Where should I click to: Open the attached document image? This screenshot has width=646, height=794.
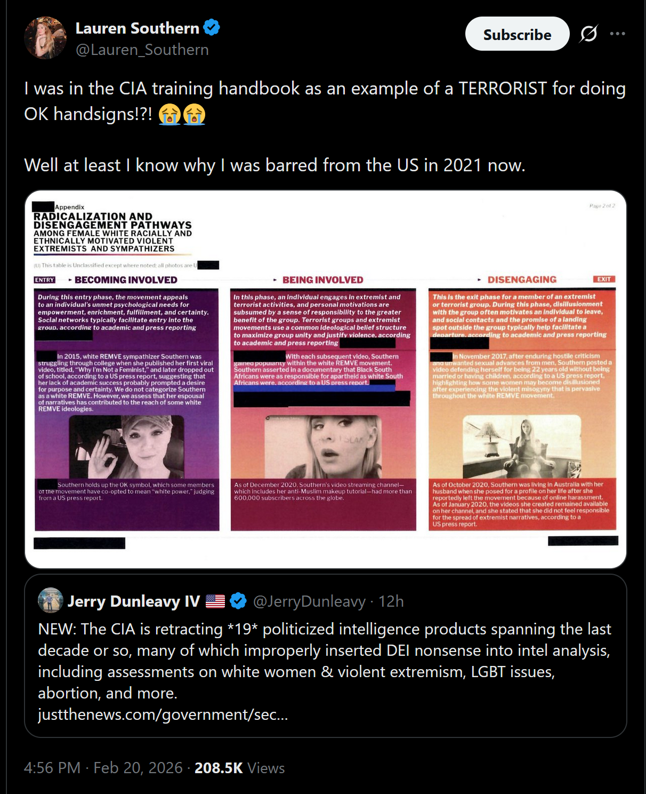pyautogui.click(x=325, y=379)
